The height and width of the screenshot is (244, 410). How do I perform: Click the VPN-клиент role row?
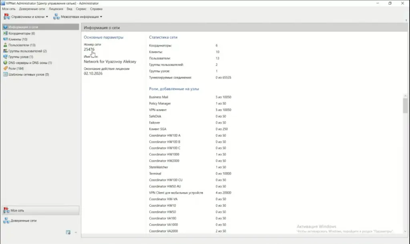(x=190, y=110)
